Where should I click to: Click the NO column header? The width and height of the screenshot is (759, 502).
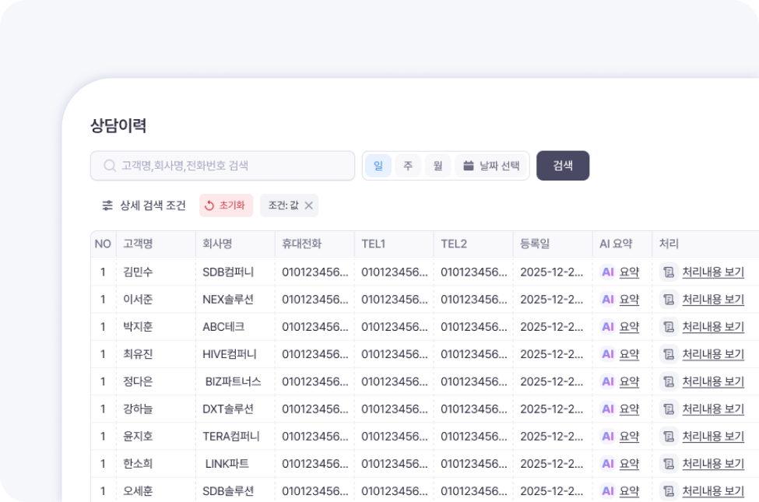click(x=103, y=244)
